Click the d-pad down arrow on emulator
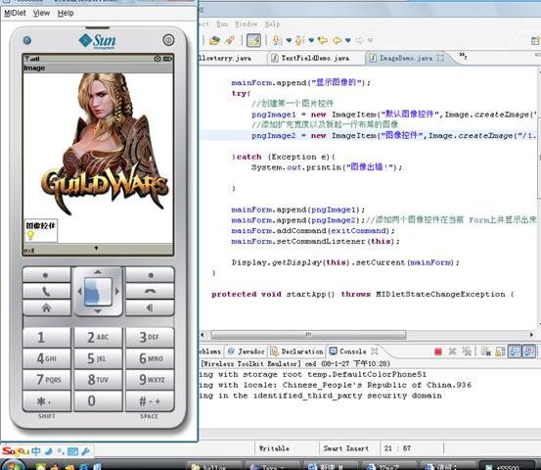This screenshot has width=541, height=470. click(x=98, y=311)
